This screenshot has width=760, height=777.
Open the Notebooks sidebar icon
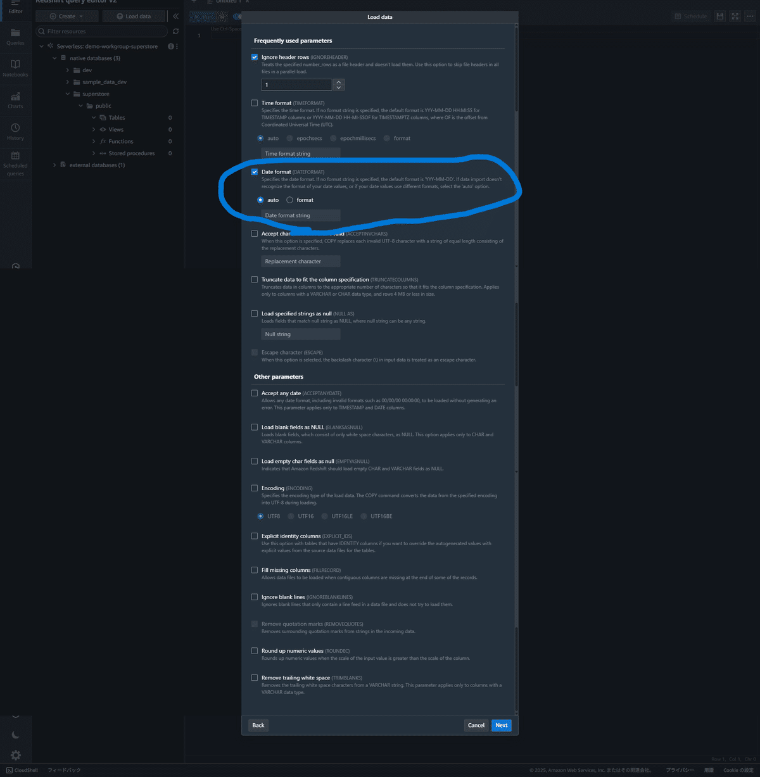[x=15, y=68]
